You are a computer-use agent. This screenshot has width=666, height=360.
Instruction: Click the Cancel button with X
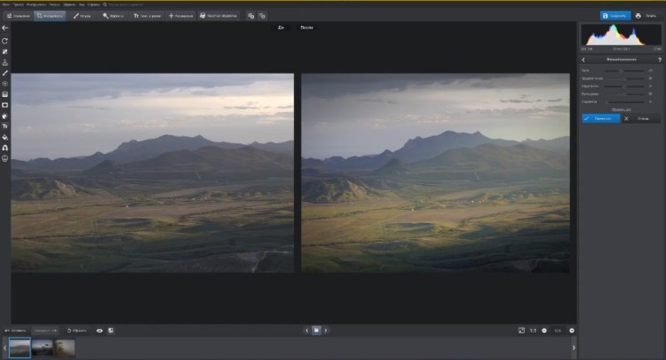[x=640, y=117]
